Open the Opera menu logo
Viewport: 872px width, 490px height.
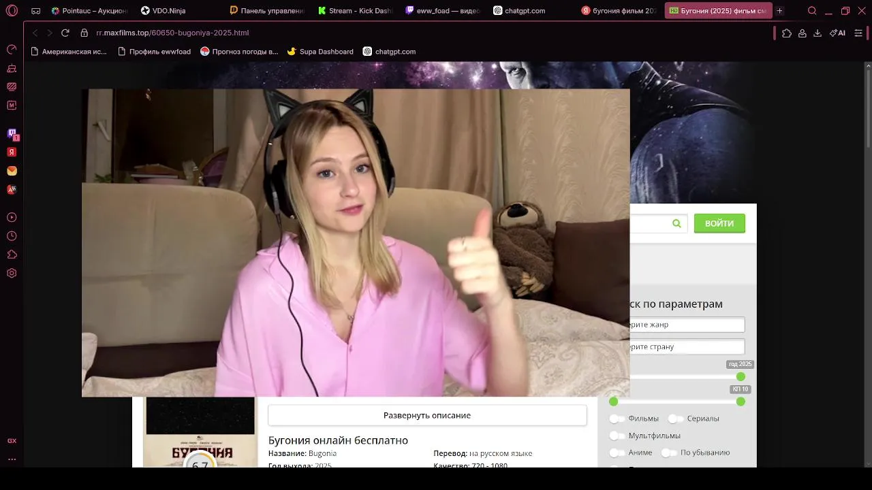(x=12, y=11)
